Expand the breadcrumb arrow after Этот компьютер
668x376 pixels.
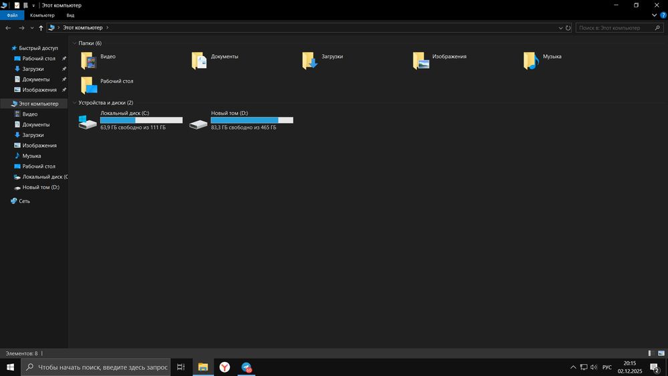(108, 27)
